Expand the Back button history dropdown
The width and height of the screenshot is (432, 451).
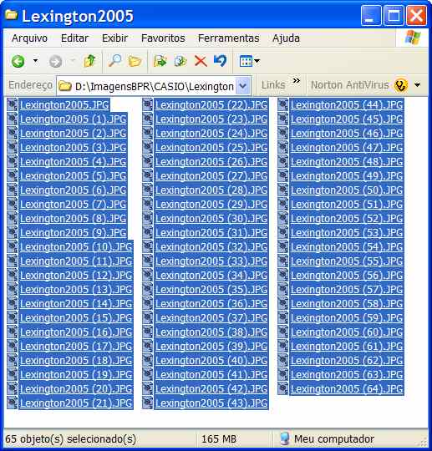click(35, 61)
